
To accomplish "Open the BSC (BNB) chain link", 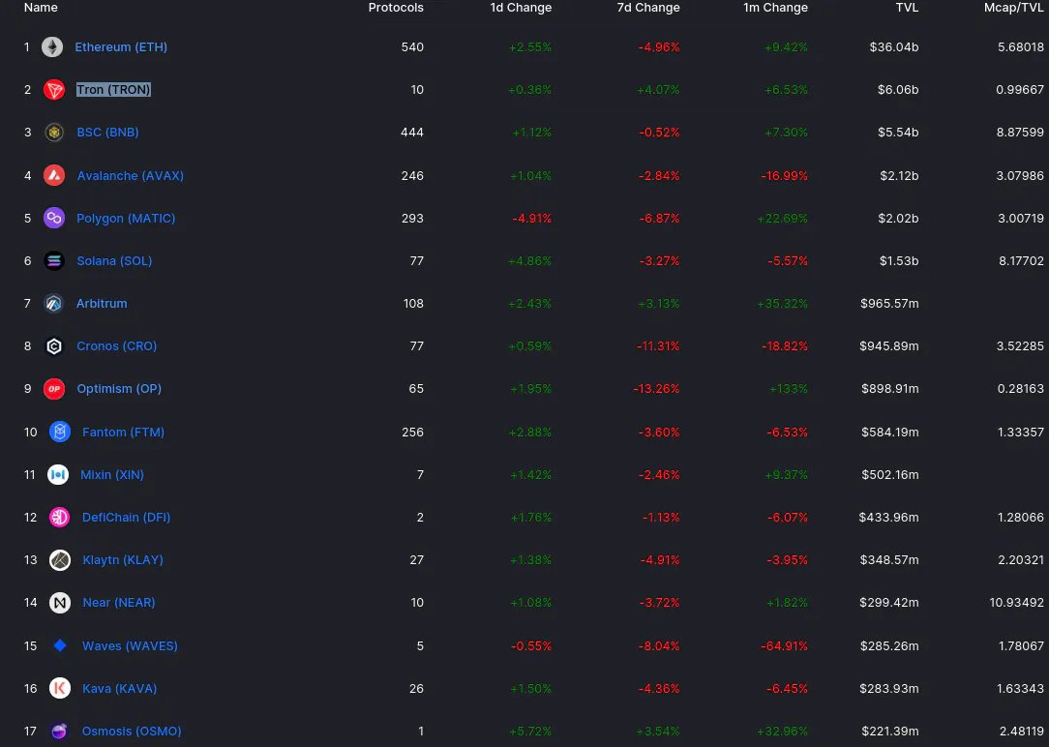I will 107,133.
